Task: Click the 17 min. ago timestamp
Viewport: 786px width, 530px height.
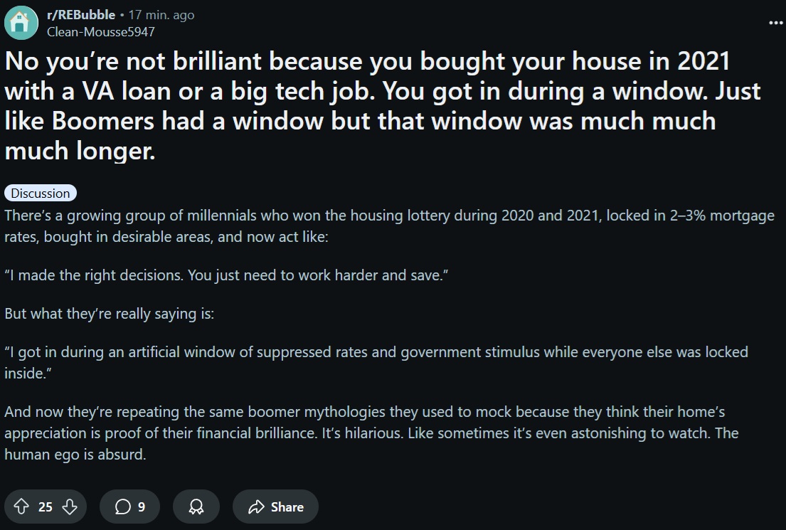Action: pyautogui.click(x=161, y=15)
